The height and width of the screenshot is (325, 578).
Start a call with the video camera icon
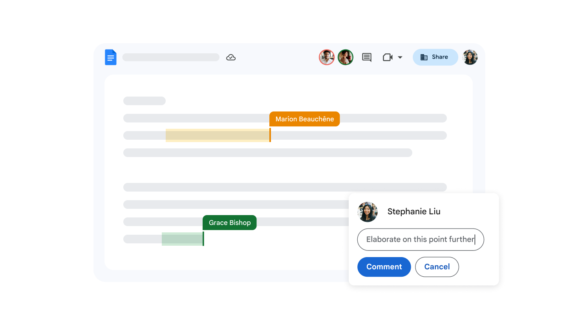click(388, 57)
